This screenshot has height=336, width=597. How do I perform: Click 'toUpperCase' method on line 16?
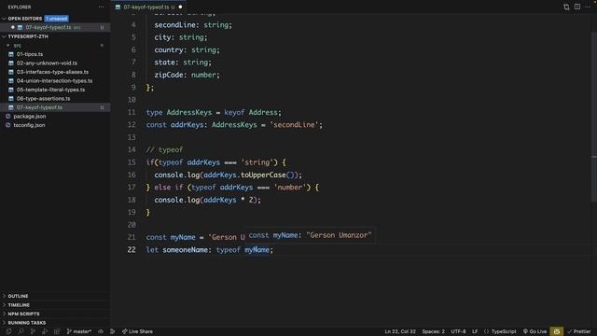[263, 175]
